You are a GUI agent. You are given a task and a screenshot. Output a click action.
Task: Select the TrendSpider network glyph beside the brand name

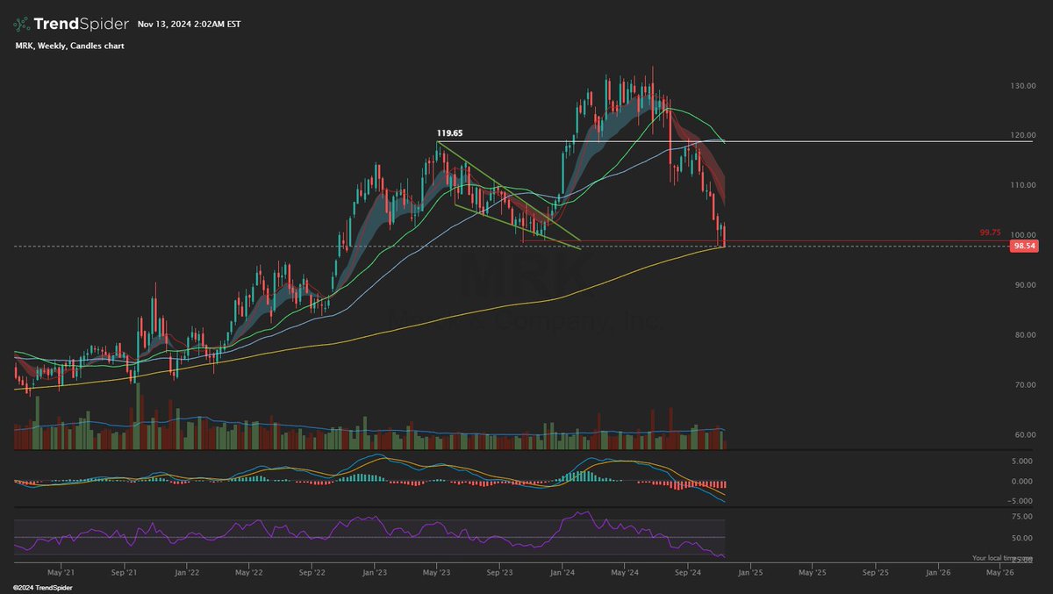pyautogui.click(x=24, y=24)
